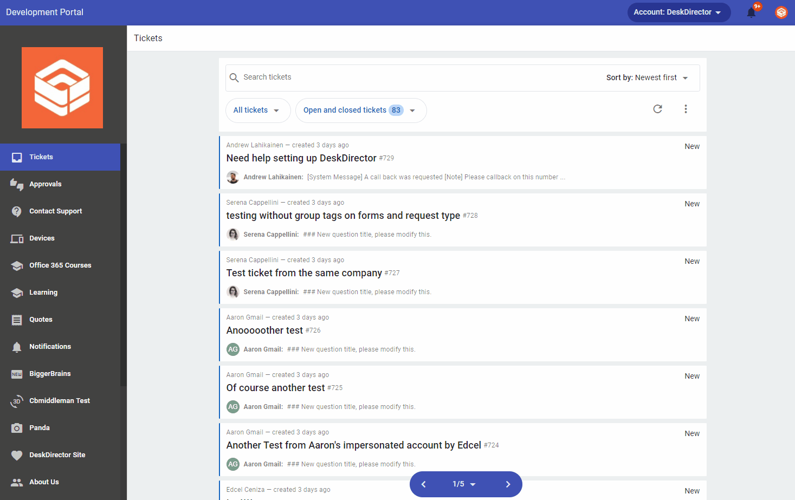Click the Learning graduation cap icon

click(17, 293)
